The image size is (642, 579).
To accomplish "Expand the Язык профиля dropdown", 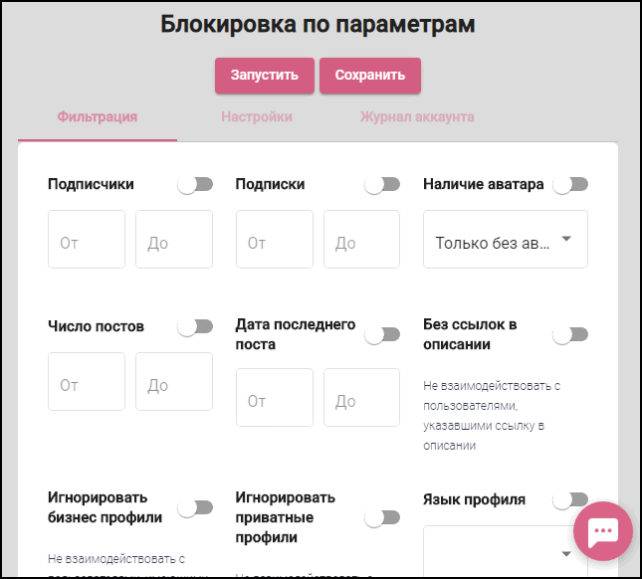I will (506, 551).
